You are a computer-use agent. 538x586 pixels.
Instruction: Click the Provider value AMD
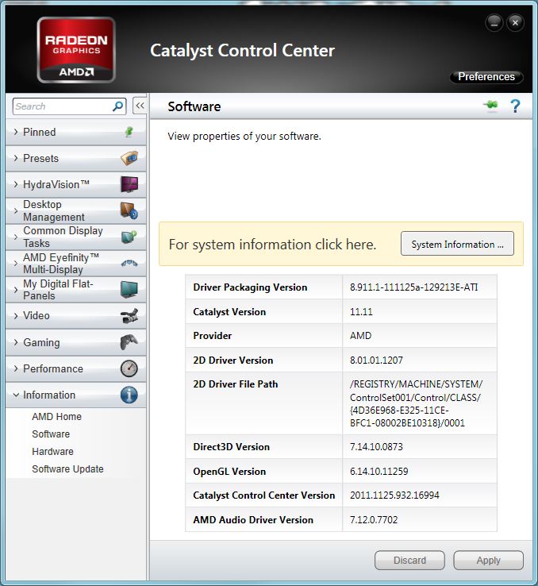(361, 336)
